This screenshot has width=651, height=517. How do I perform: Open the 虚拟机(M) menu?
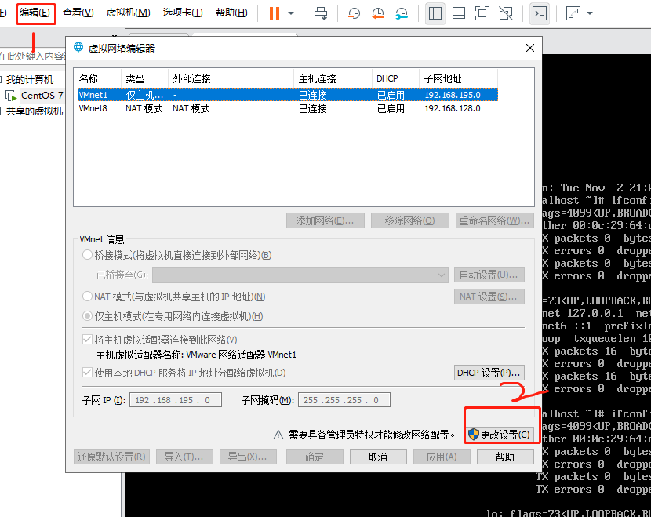(128, 13)
